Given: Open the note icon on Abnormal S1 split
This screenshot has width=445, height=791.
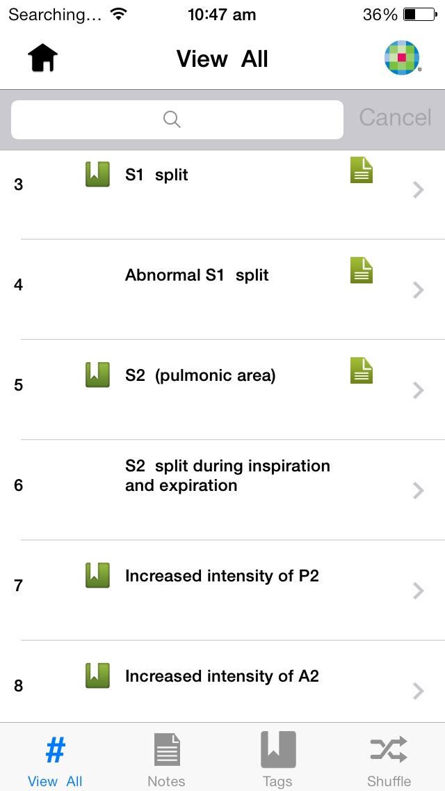Looking at the screenshot, I should 362,270.
